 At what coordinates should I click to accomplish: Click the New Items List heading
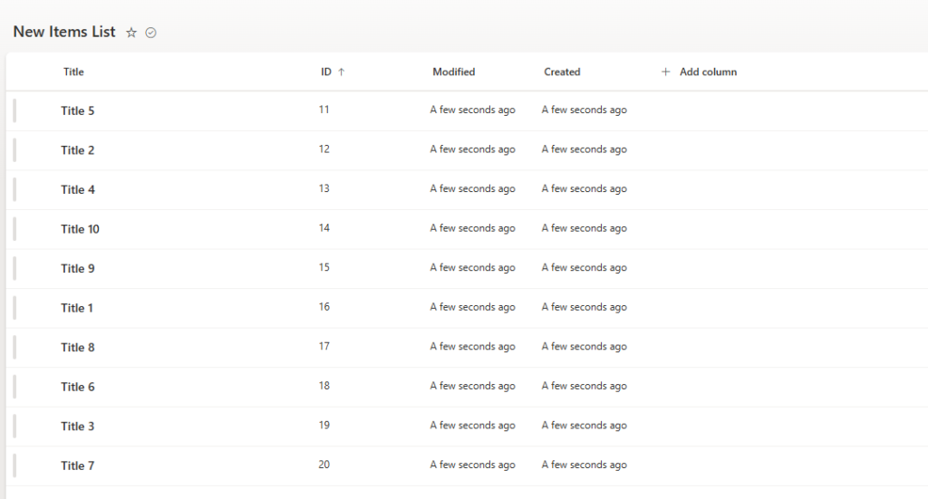pyautogui.click(x=64, y=32)
